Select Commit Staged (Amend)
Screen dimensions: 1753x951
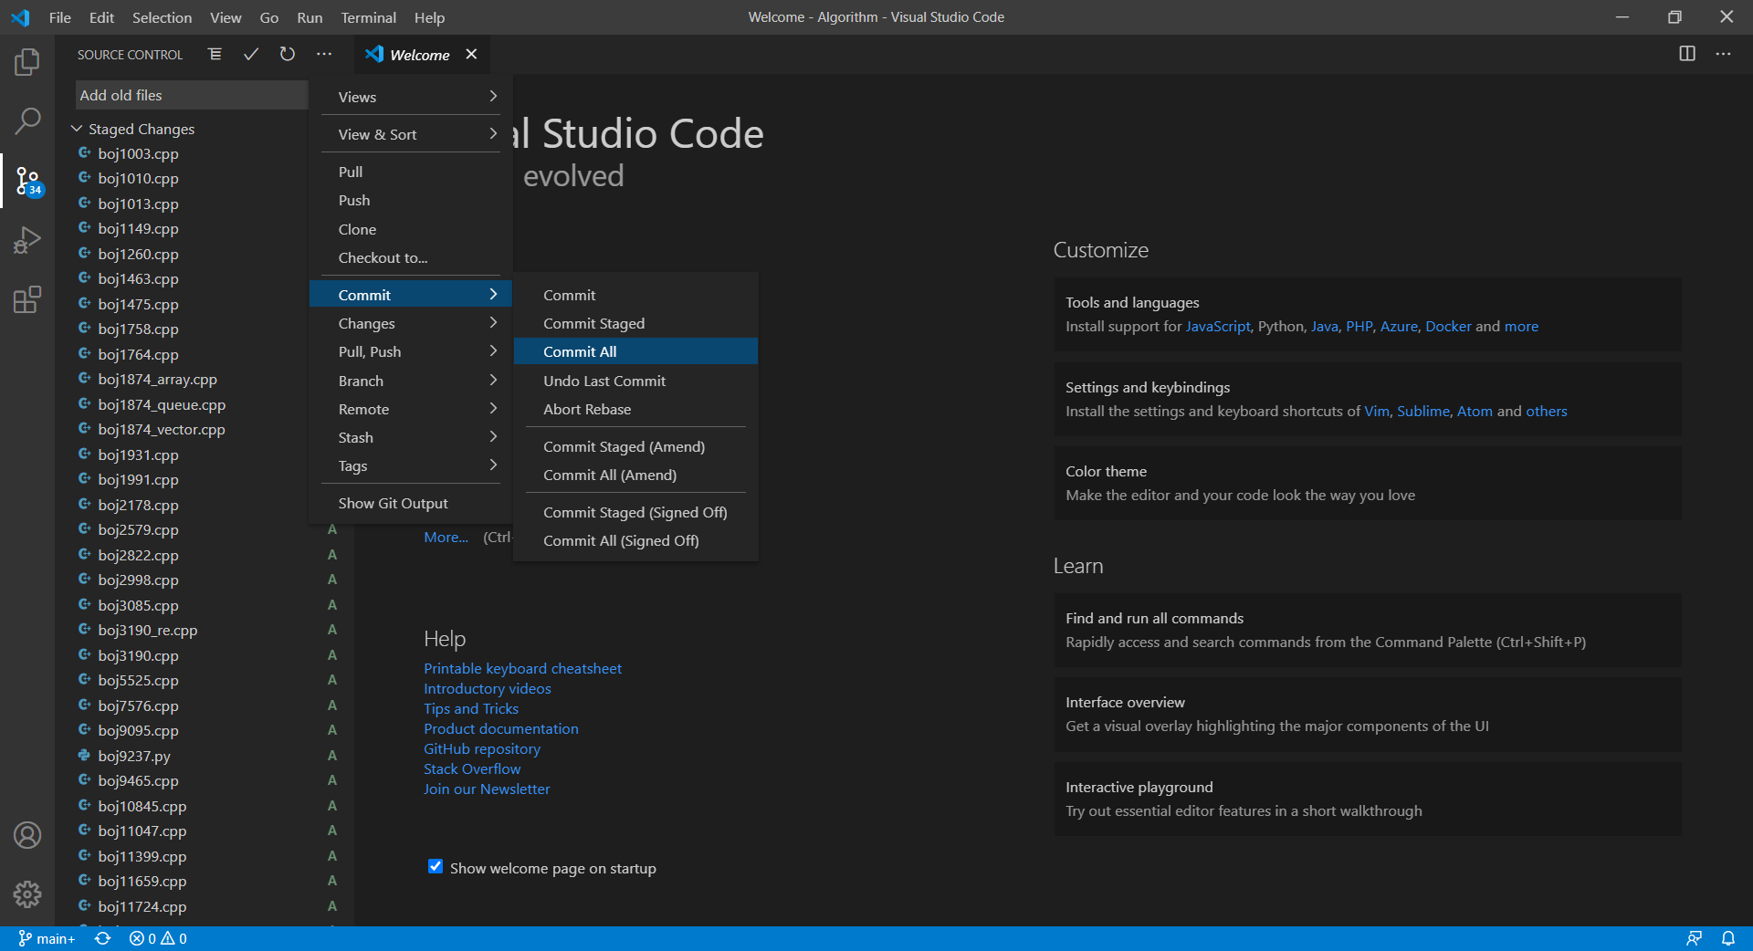[635, 446]
